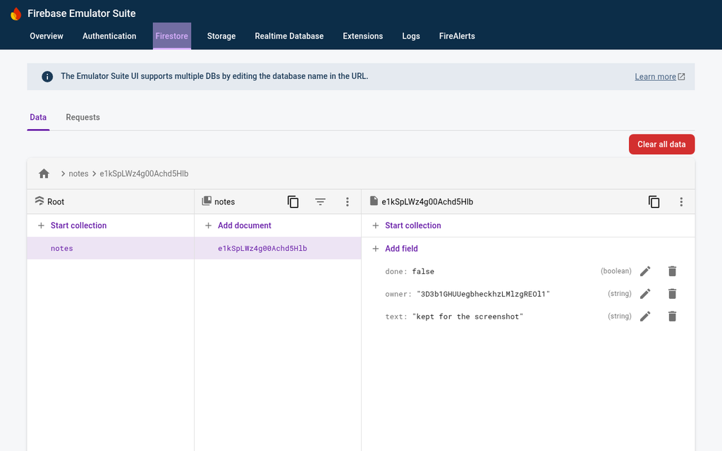This screenshot has width=722, height=451.
Task: Go to Firestore root via home icon
Action: (44, 173)
